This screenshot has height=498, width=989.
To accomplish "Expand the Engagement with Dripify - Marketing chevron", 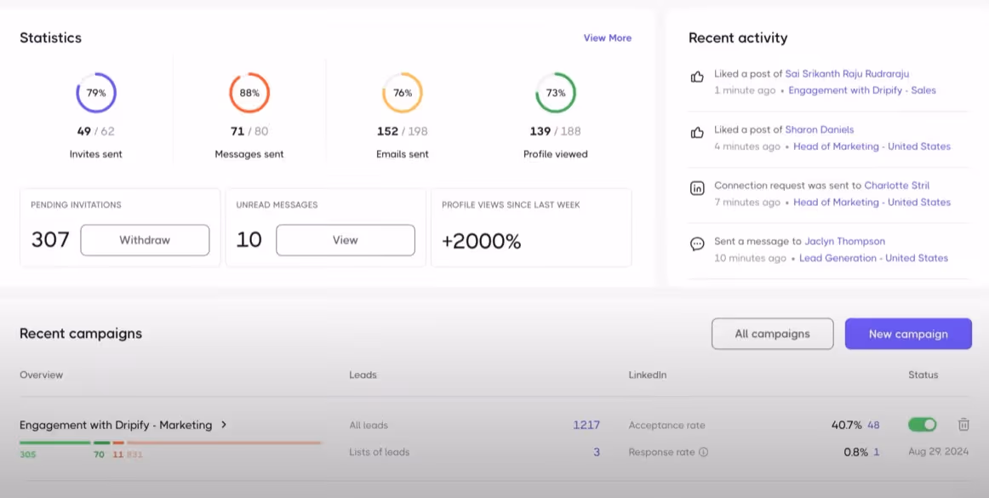I will click(x=224, y=425).
